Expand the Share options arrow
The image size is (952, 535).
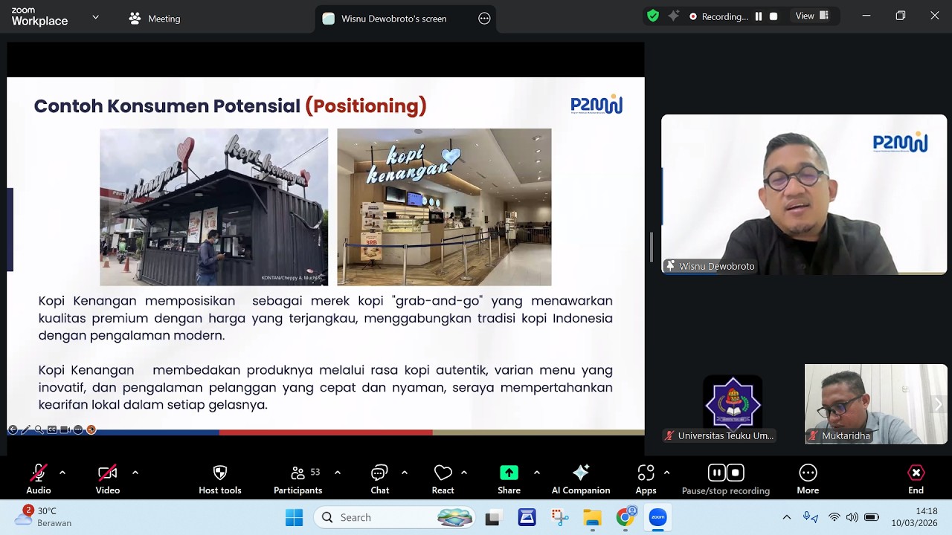(x=536, y=473)
